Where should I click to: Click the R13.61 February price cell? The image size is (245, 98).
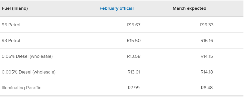coord(134,72)
